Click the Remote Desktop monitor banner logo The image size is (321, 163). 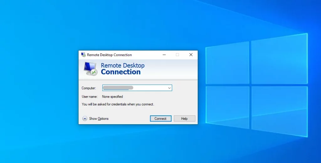90,69
